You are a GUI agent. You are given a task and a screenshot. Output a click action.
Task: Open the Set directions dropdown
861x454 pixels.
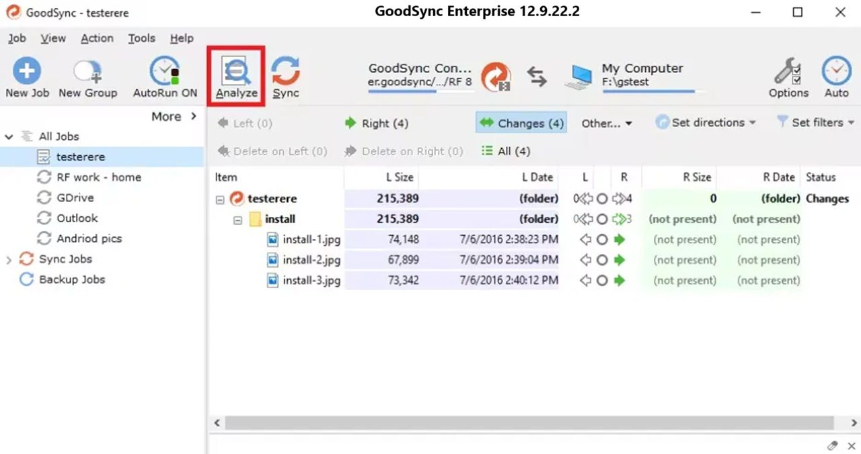706,122
